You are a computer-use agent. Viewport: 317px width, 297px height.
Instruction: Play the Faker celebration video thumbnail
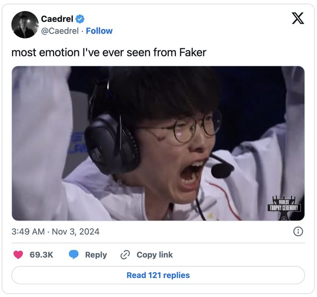pyautogui.click(x=158, y=143)
